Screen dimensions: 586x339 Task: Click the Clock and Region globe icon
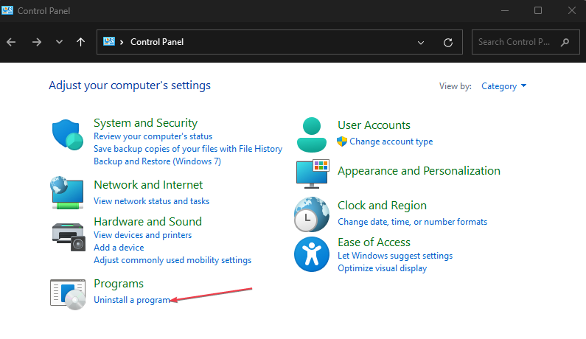click(x=312, y=214)
